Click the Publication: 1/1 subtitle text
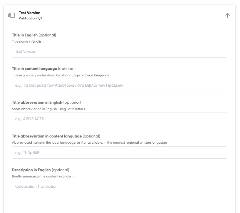Screen dimensions: 240x213 31,18
